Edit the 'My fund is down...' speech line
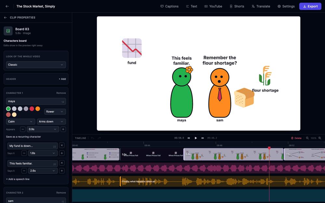This screenshot has height=203, width=325. coord(32,146)
